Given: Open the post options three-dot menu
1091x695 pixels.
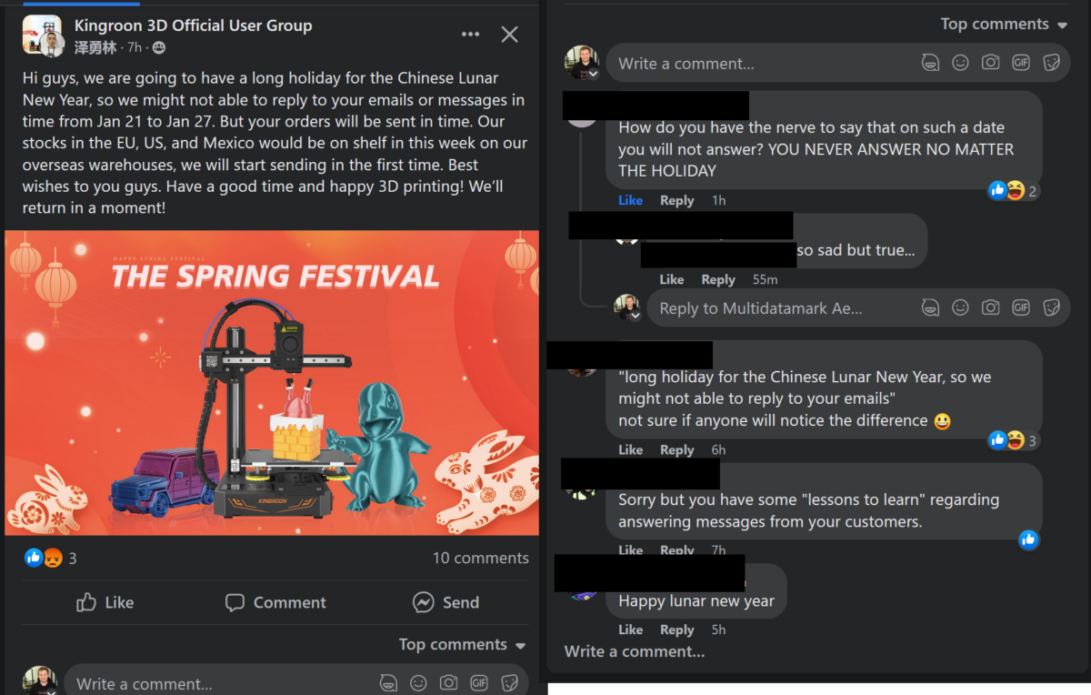Looking at the screenshot, I should tap(470, 35).
